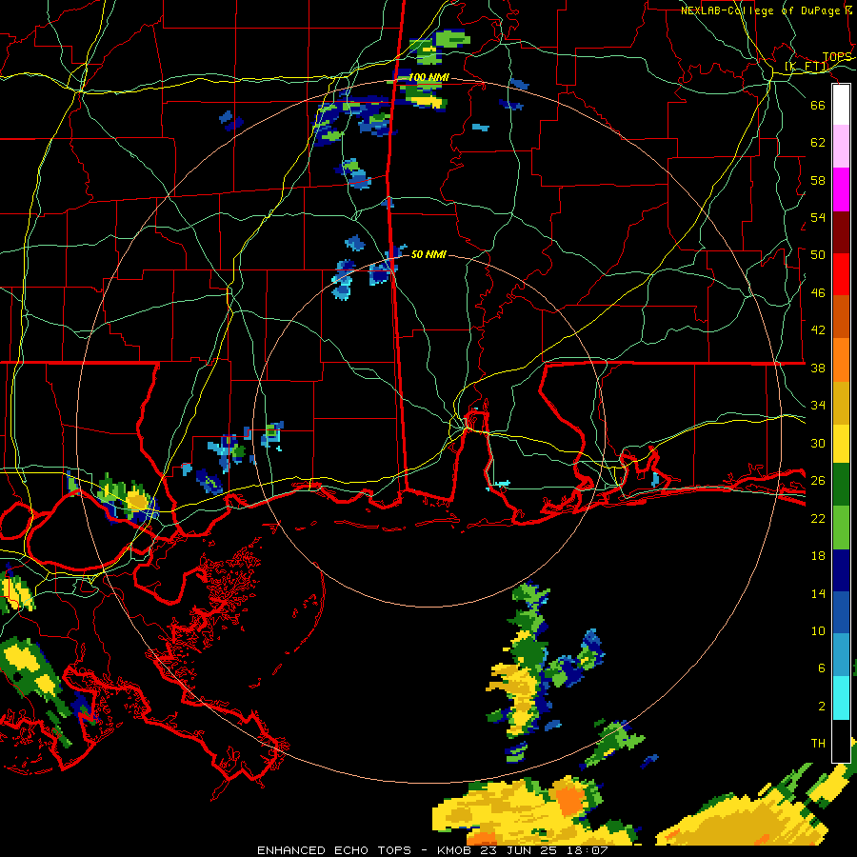This screenshot has height=857, width=857.
Task: Select the black TH threshold band
Action: click(841, 741)
